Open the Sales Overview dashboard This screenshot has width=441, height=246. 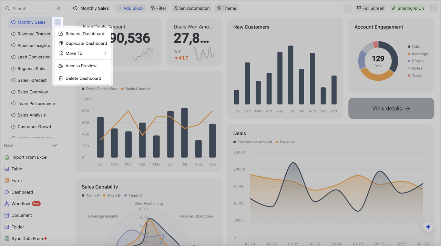pos(33,92)
